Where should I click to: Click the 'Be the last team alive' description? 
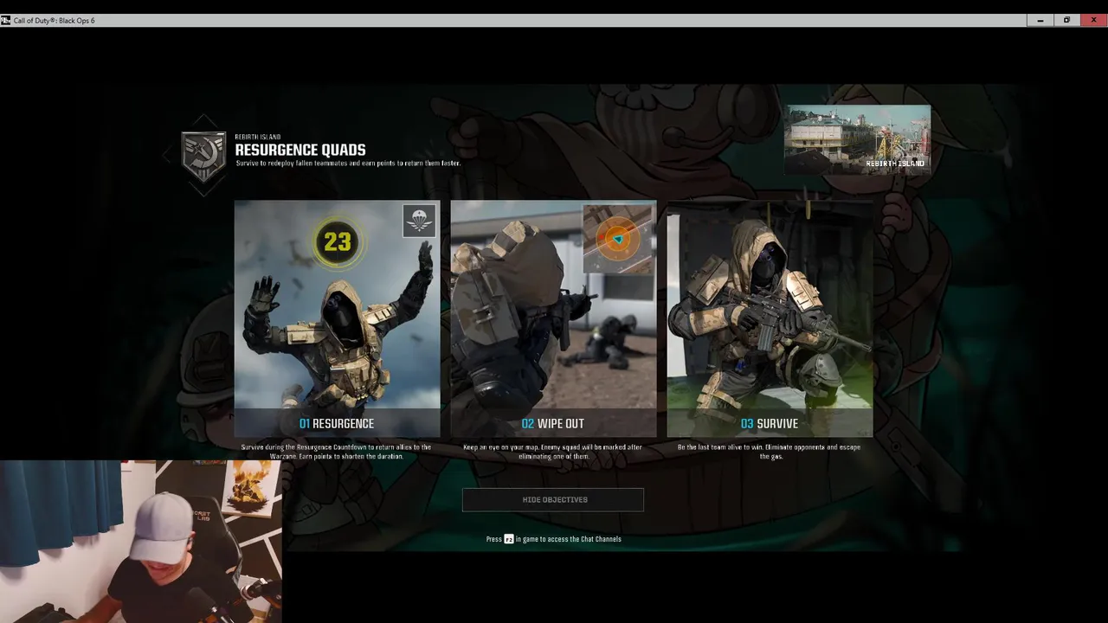tap(770, 452)
